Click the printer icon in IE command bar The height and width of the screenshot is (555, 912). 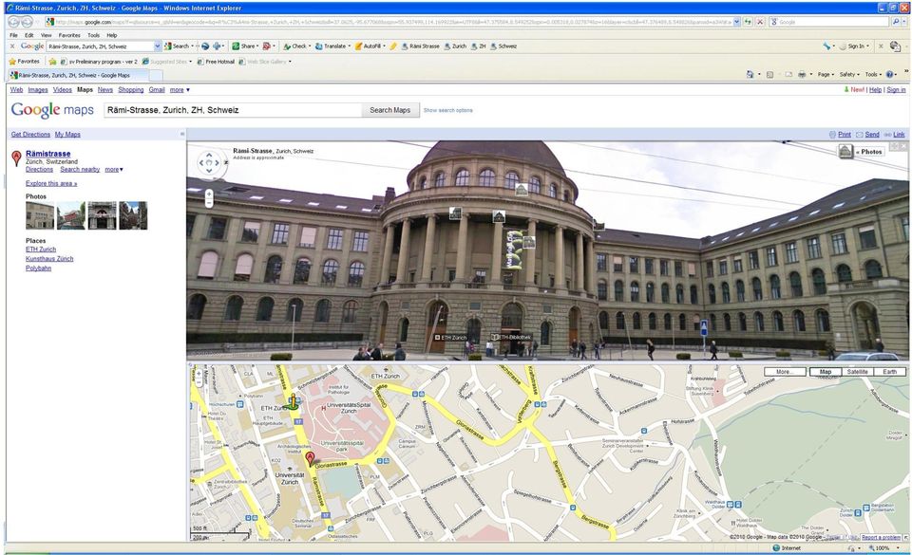(802, 74)
